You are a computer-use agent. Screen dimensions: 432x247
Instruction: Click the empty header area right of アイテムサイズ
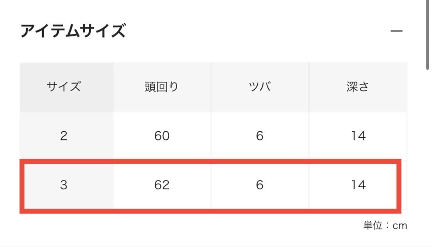click(x=256, y=31)
